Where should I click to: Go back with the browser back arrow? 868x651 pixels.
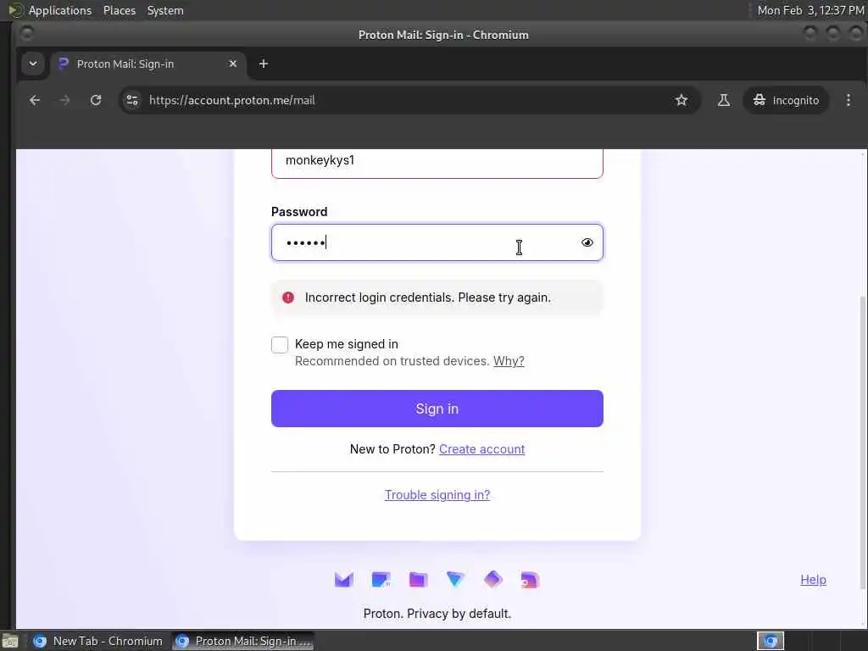tap(35, 100)
